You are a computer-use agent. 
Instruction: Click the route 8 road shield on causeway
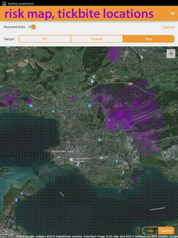pyautogui.click(x=16, y=200)
